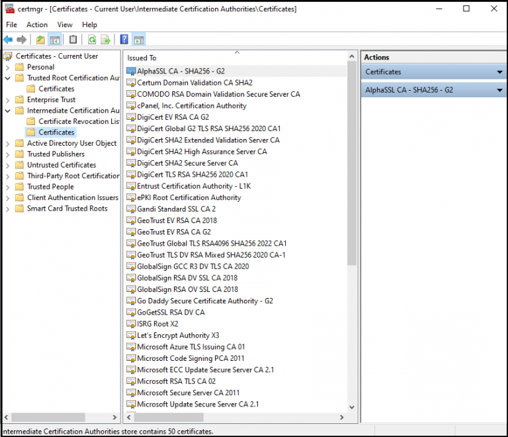The height and width of the screenshot is (437, 508).
Task: Select DigiCert SHA2 Secure Server CA
Action: tap(187, 163)
